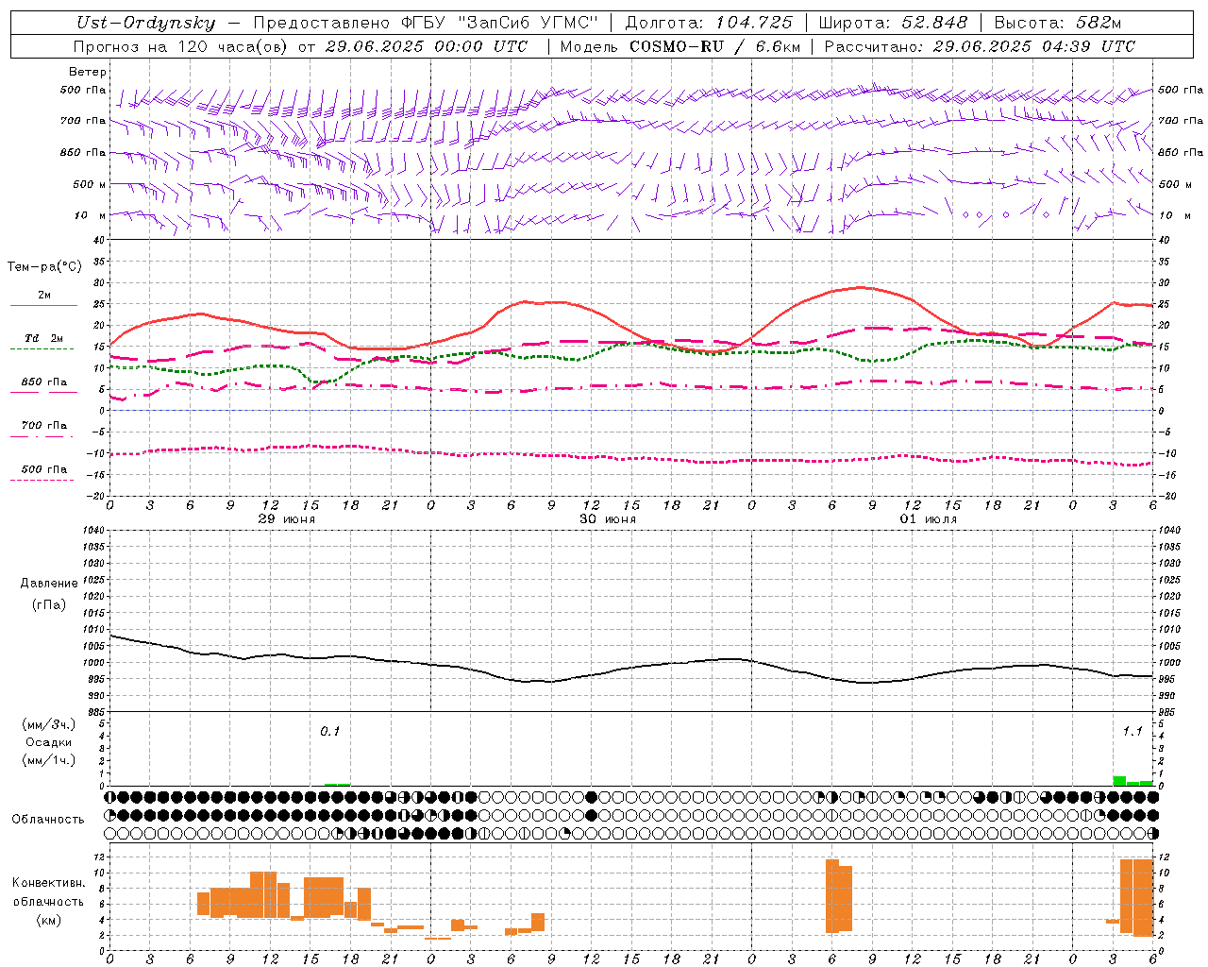This screenshot has height=967, width=1208.
Task: Click the 30 июня date label
Action: [x=608, y=519]
